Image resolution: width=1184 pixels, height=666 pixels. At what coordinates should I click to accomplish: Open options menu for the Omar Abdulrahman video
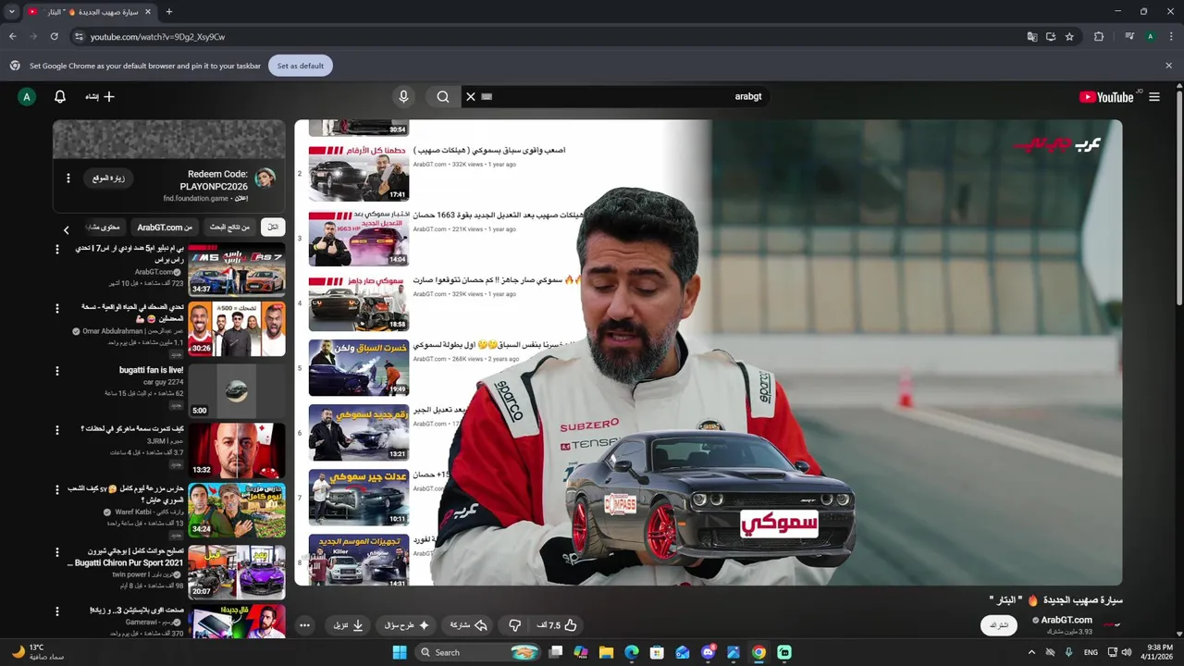(x=57, y=308)
